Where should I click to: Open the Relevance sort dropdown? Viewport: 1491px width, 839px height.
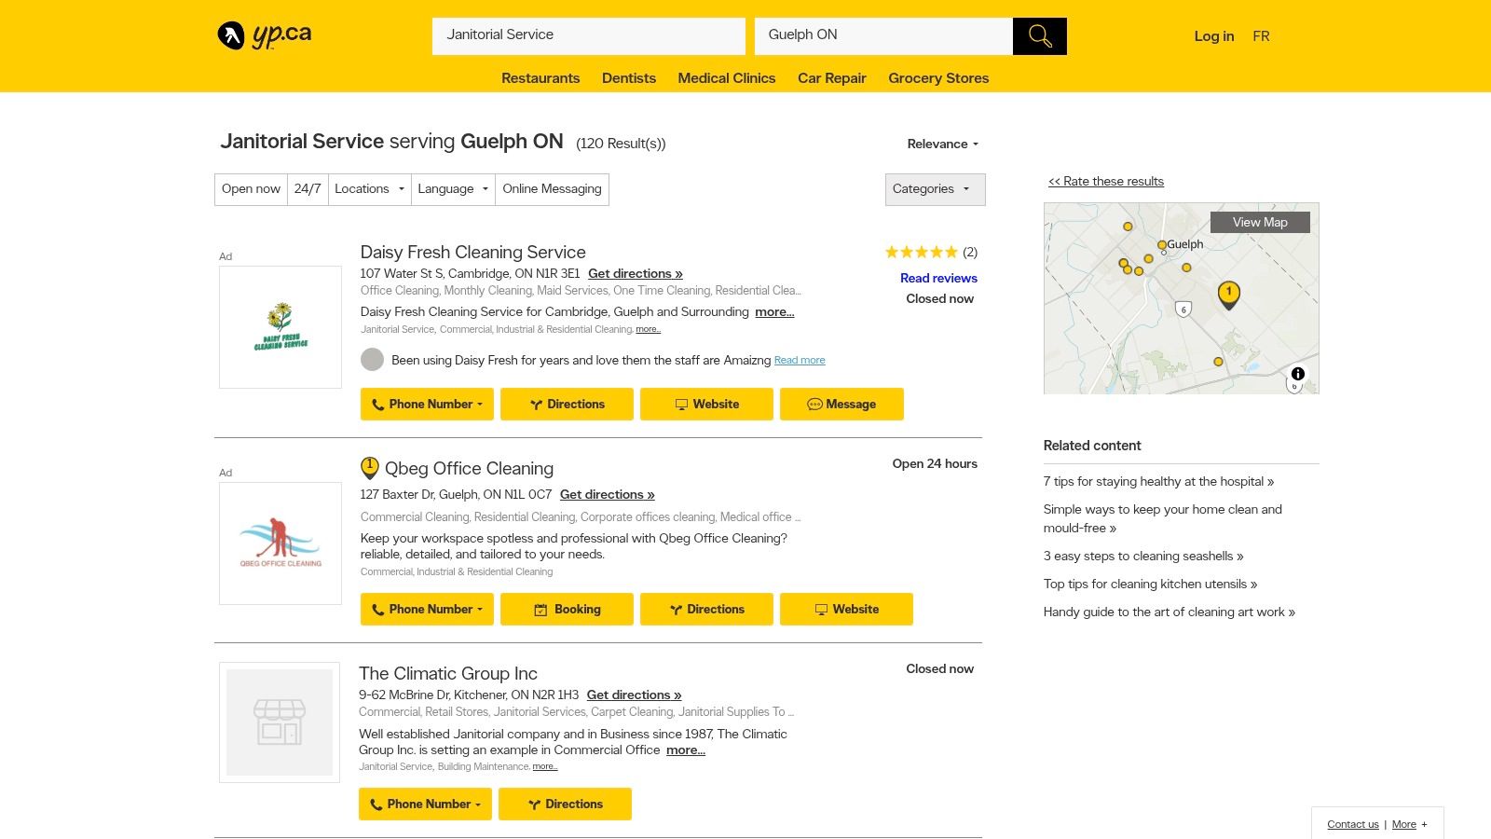coord(943,144)
